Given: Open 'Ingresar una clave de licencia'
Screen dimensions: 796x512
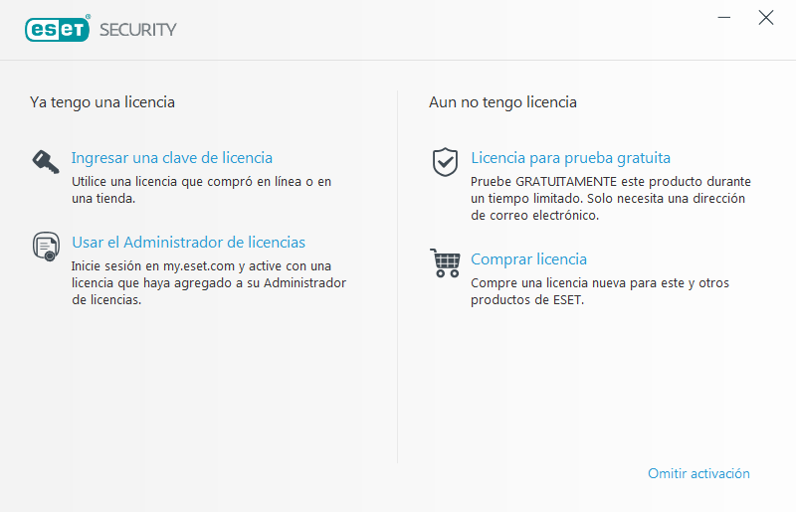Looking at the screenshot, I should click(171, 158).
